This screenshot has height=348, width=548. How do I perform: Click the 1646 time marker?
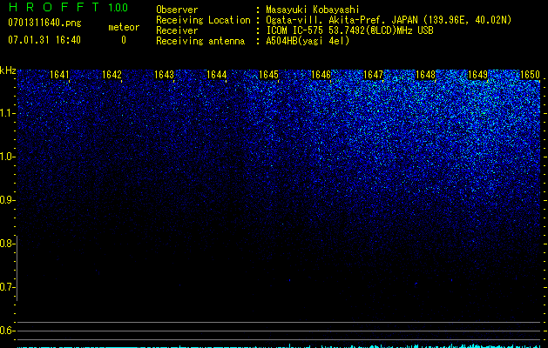point(321,75)
